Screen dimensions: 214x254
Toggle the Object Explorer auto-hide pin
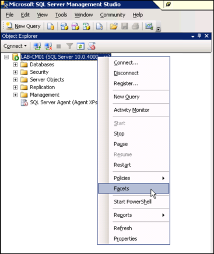coord(199,36)
